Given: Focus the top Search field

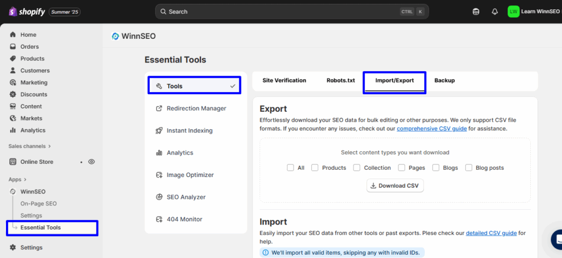Looking at the screenshot, I should tap(292, 12).
